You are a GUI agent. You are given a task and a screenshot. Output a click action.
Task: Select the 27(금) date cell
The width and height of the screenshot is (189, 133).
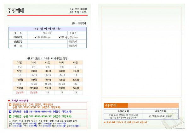coord(76,88)
